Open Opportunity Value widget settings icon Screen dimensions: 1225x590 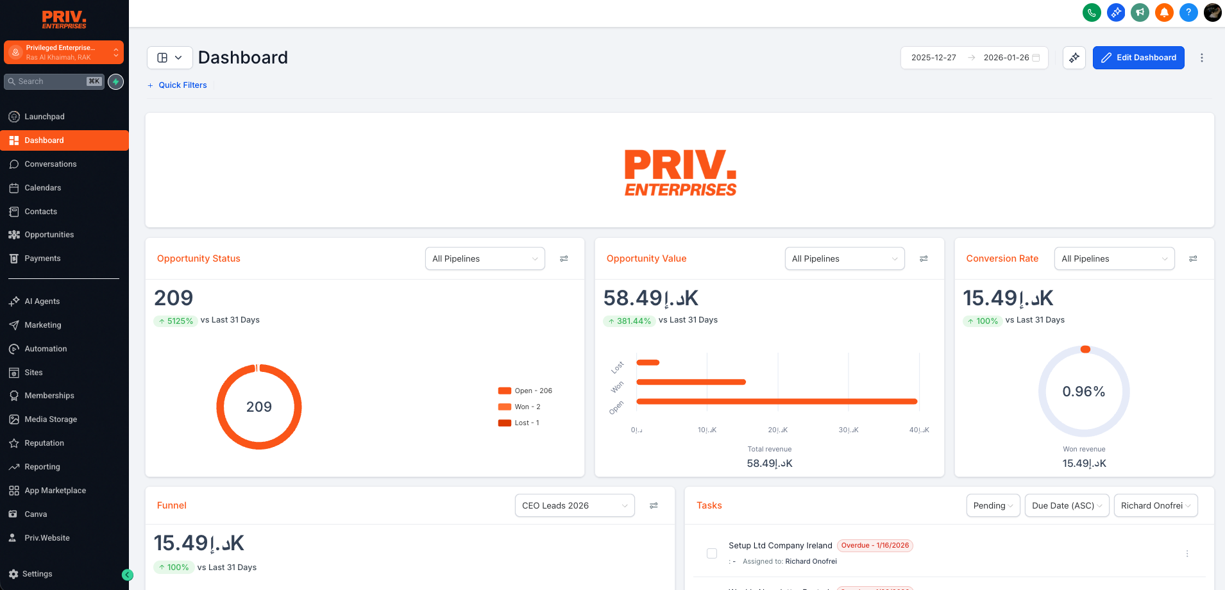[x=924, y=258]
